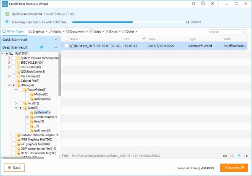Tick the select-all checkbox beside Name
Screen dimensions: 252x176
[x=67, y=39]
